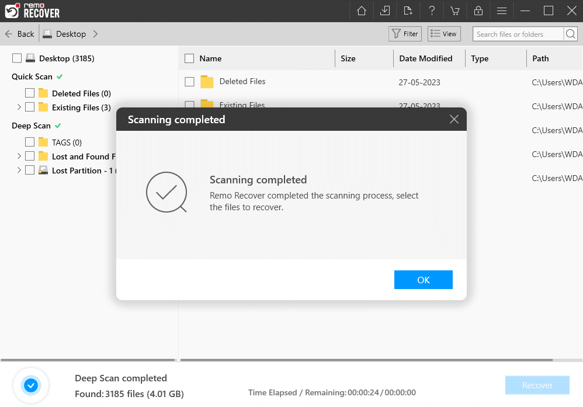Open the Filter options

pyautogui.click(x=405, y=34)
